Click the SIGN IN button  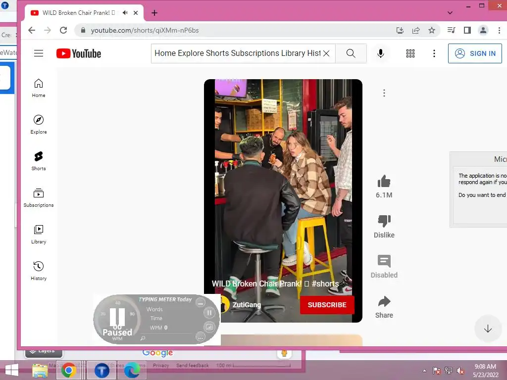tap(475, 53)
